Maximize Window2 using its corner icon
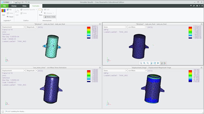The image size is (204, 114). pyautogui.click(x=202, y=24)
